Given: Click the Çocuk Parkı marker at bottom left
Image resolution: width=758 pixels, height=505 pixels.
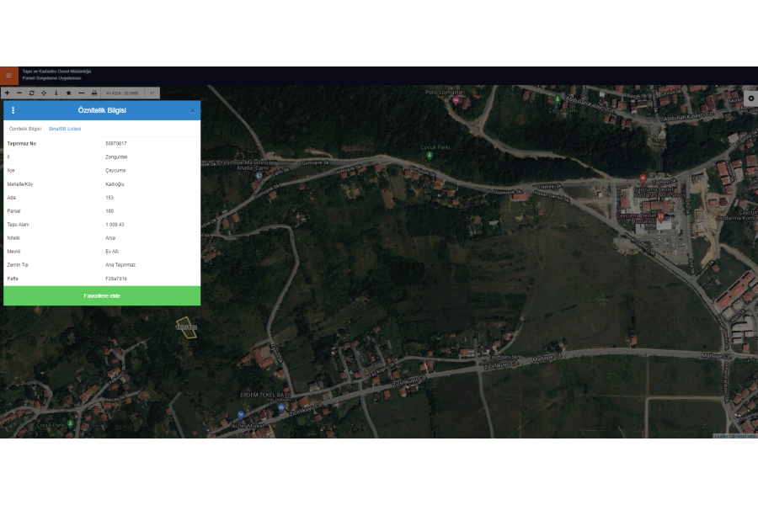Looking at the screenshot, I should coord(70,424).
